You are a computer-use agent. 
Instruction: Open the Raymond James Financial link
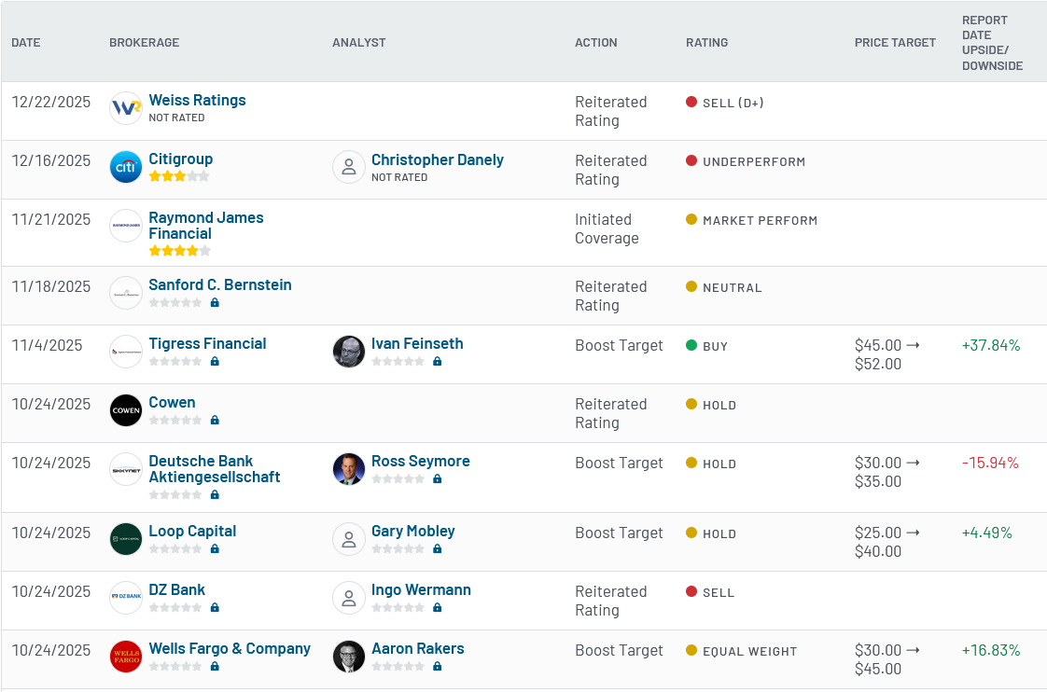pyautogui.click(x=205, y=226)
